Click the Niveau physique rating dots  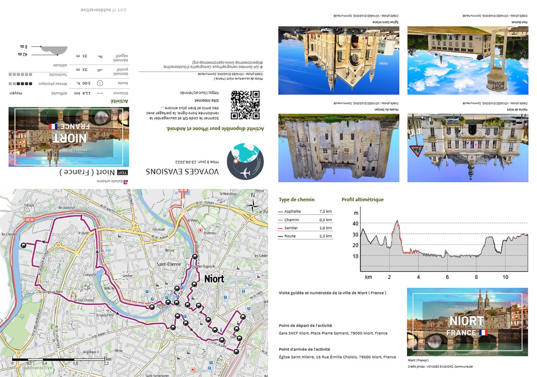[x=21, y=83]
